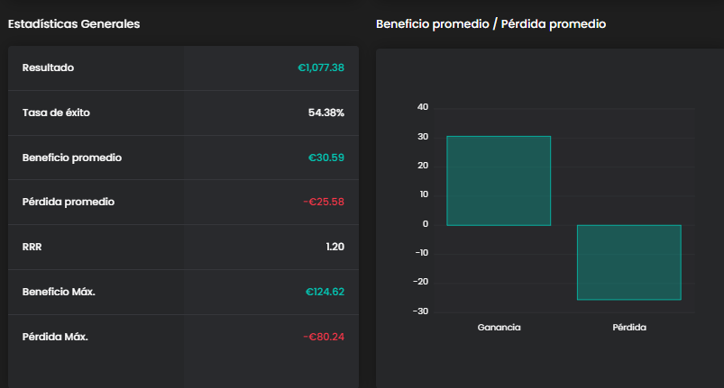Click the €124.62 max profit value

(325, 292)
